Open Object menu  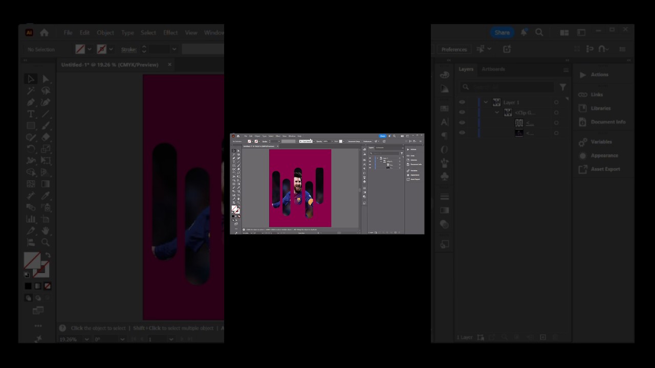105,33
